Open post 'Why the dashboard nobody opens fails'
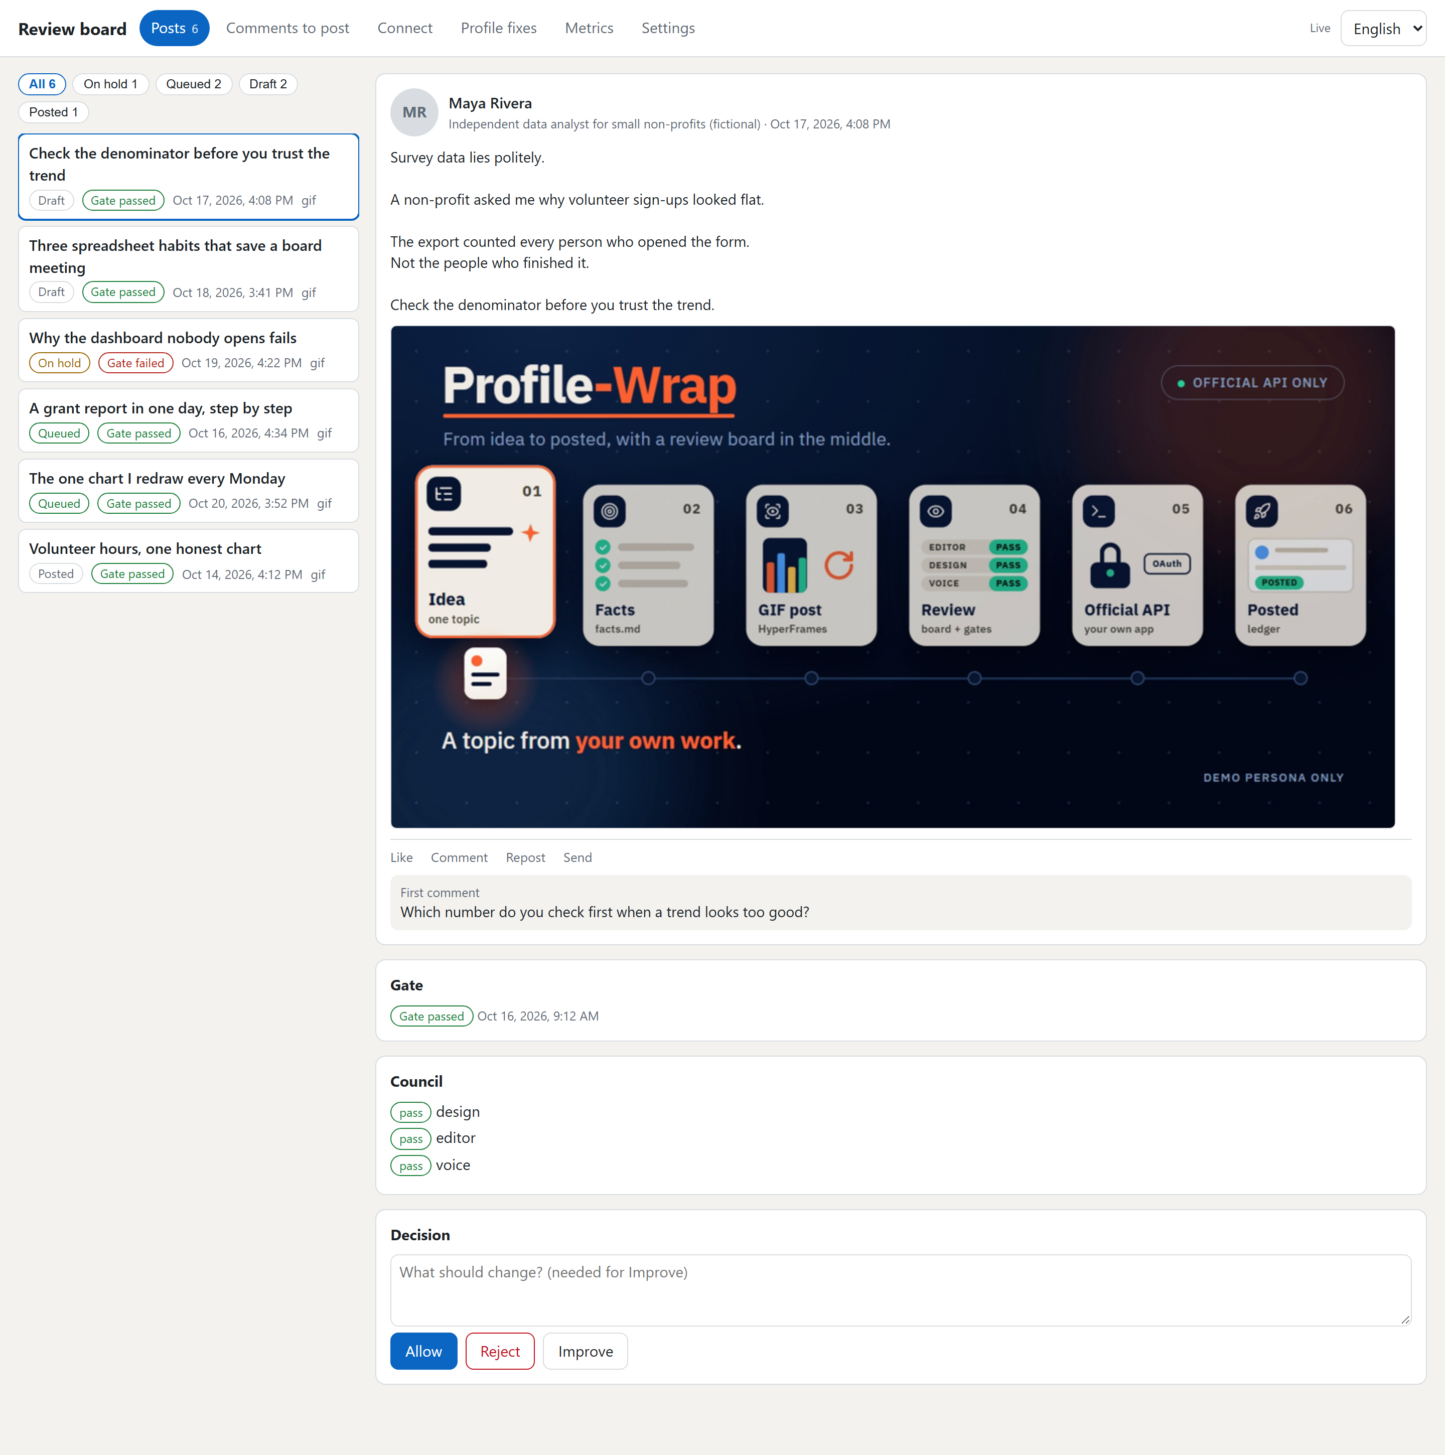 (188, 349)
